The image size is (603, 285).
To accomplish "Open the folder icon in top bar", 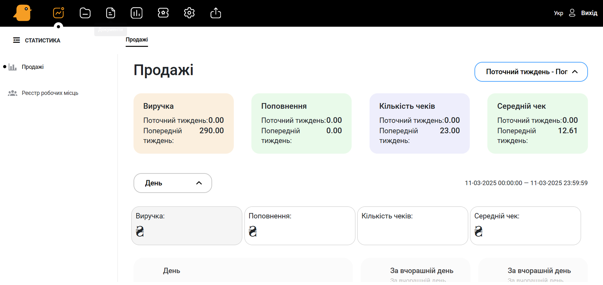I will (x=85, y=13).
